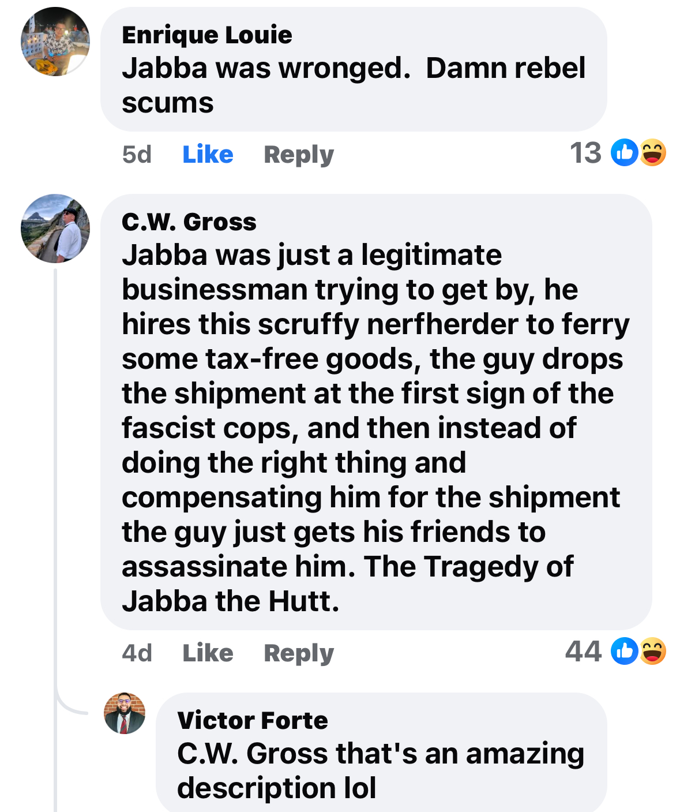Open Victor Forte's profile picture
The image size is (680, 812).
[125, 713]
